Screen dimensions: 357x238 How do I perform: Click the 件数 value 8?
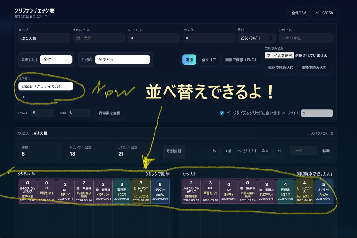coord(23,154)
